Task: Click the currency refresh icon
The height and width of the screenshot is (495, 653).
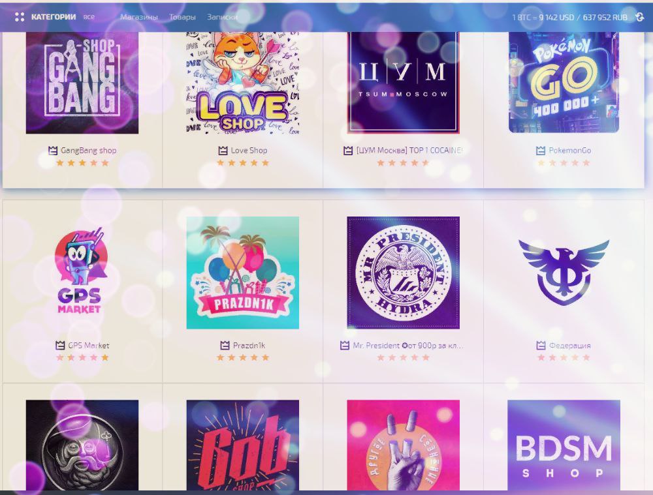Action: pyautogui.click(x=640, y=17)
